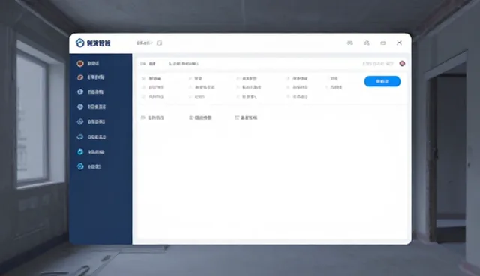
Task: Tick first checkbox in bottom filter row
Action: tap(143, 97)
